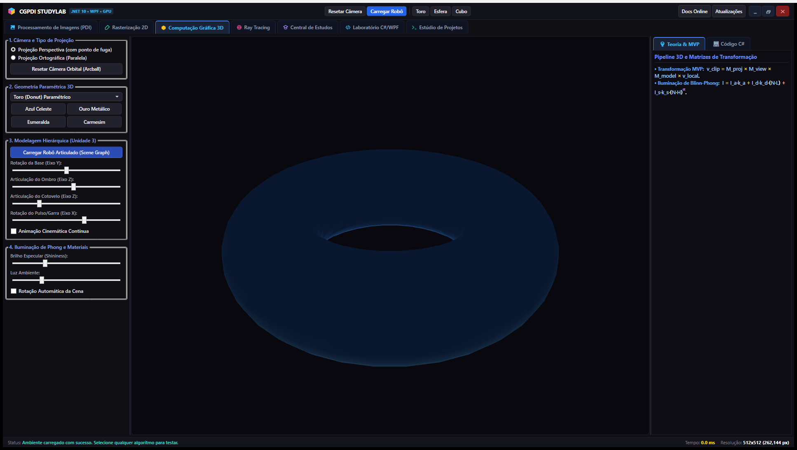Click the Rotação da Base slider thumb
Image resolution: width=797 pixels, height=450 pixels.
[x=66, y=170]
